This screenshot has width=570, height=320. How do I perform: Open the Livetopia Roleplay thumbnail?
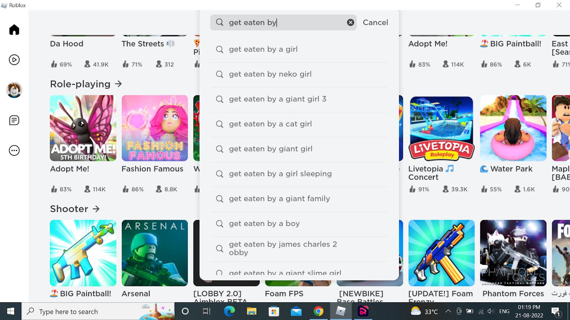pyautogui.click(x=441, y=128)
